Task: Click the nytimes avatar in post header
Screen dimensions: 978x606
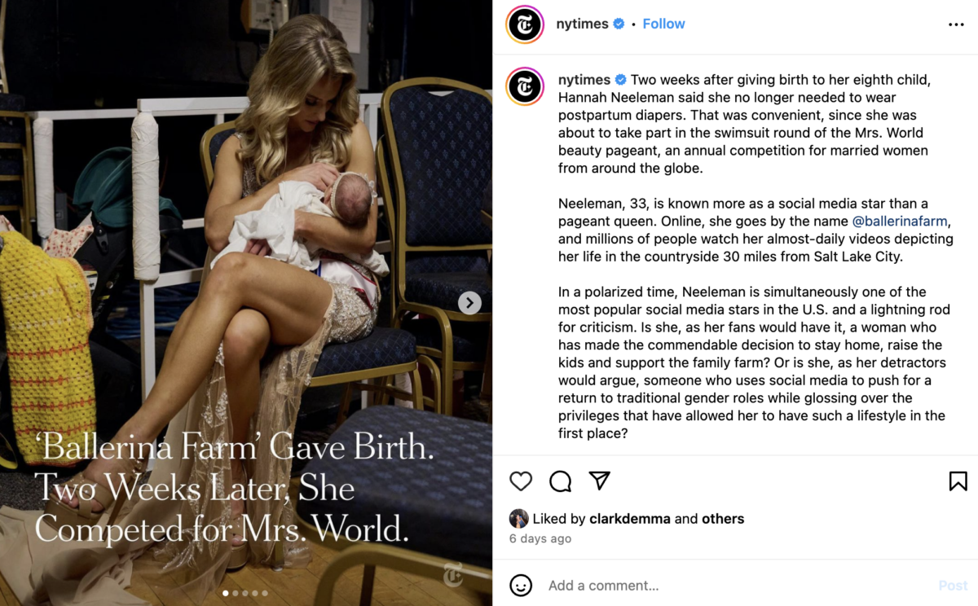Action: click(525, 24)
